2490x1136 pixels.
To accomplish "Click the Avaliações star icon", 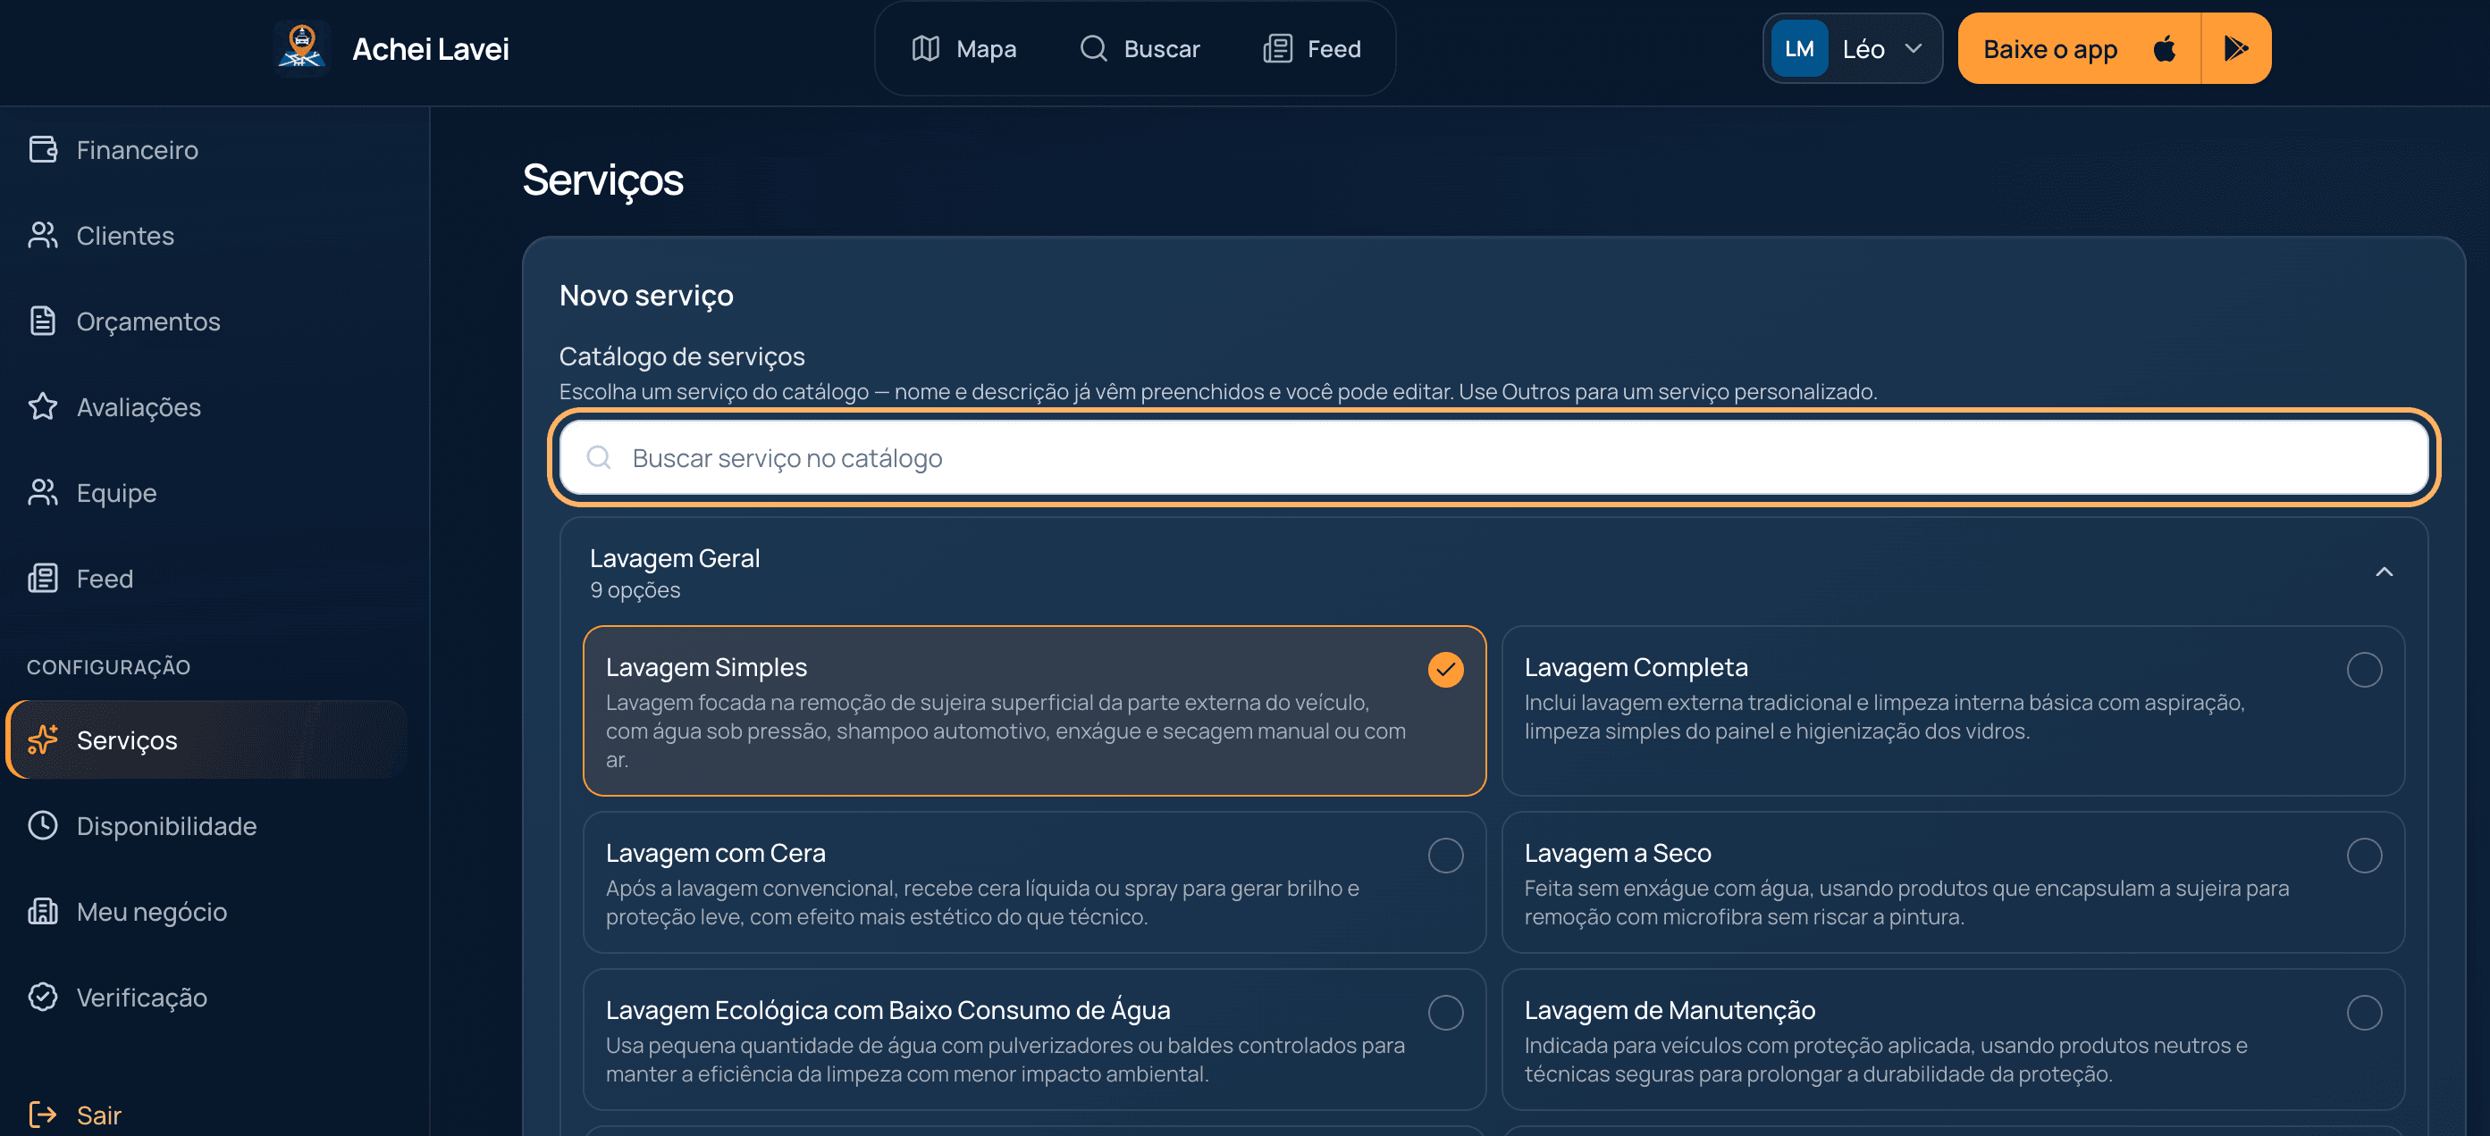I will point(43,406).
